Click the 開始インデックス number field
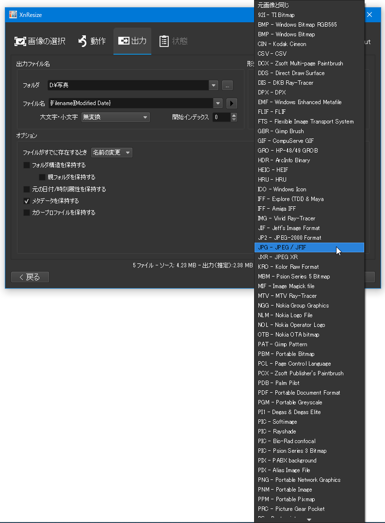 [x=222, y=117]
